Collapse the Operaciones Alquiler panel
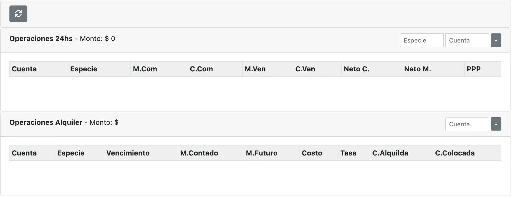Image resolution: width=512 pixels, height=198 pixels. pos(496,124)
